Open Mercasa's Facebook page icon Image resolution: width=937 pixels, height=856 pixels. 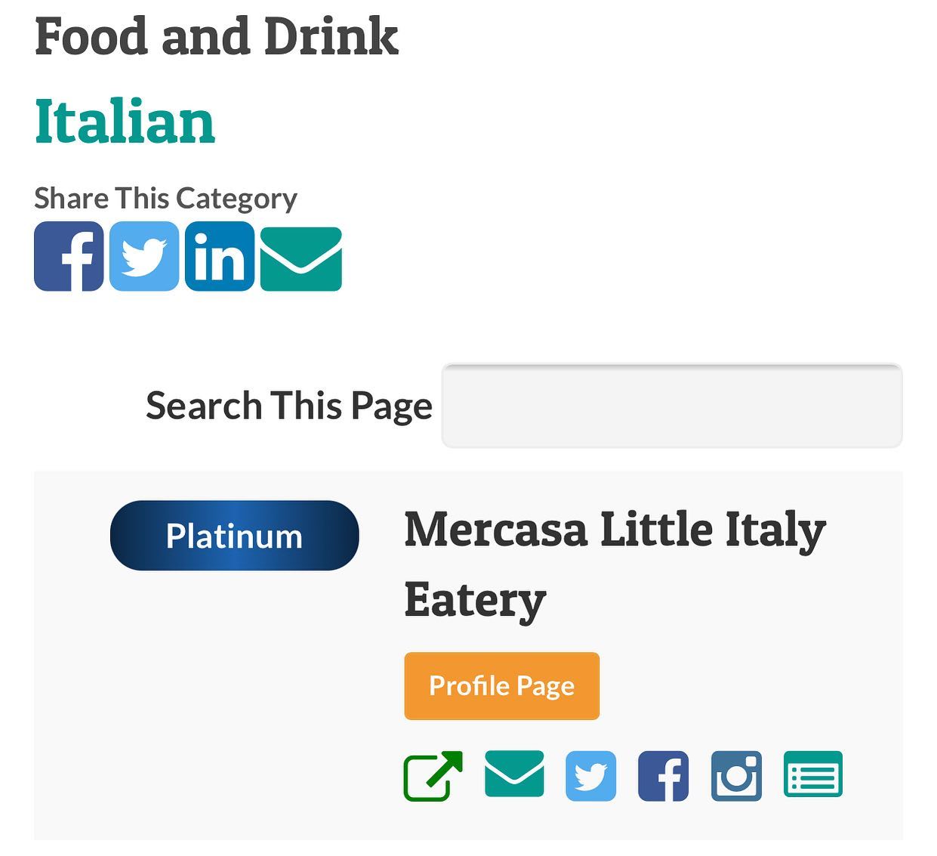664,776
